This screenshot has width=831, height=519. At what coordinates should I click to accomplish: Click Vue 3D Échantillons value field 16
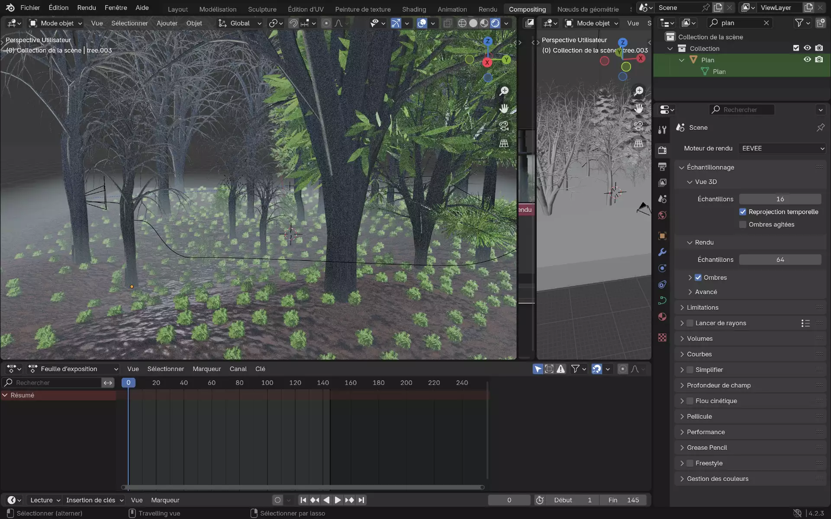tap(780, 199)
